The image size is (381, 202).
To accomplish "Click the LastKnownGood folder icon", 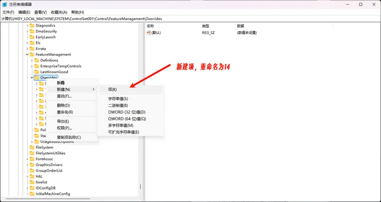I will click(37, 72).
